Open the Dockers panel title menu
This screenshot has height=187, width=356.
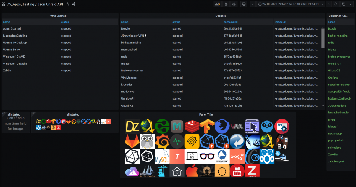220,16
